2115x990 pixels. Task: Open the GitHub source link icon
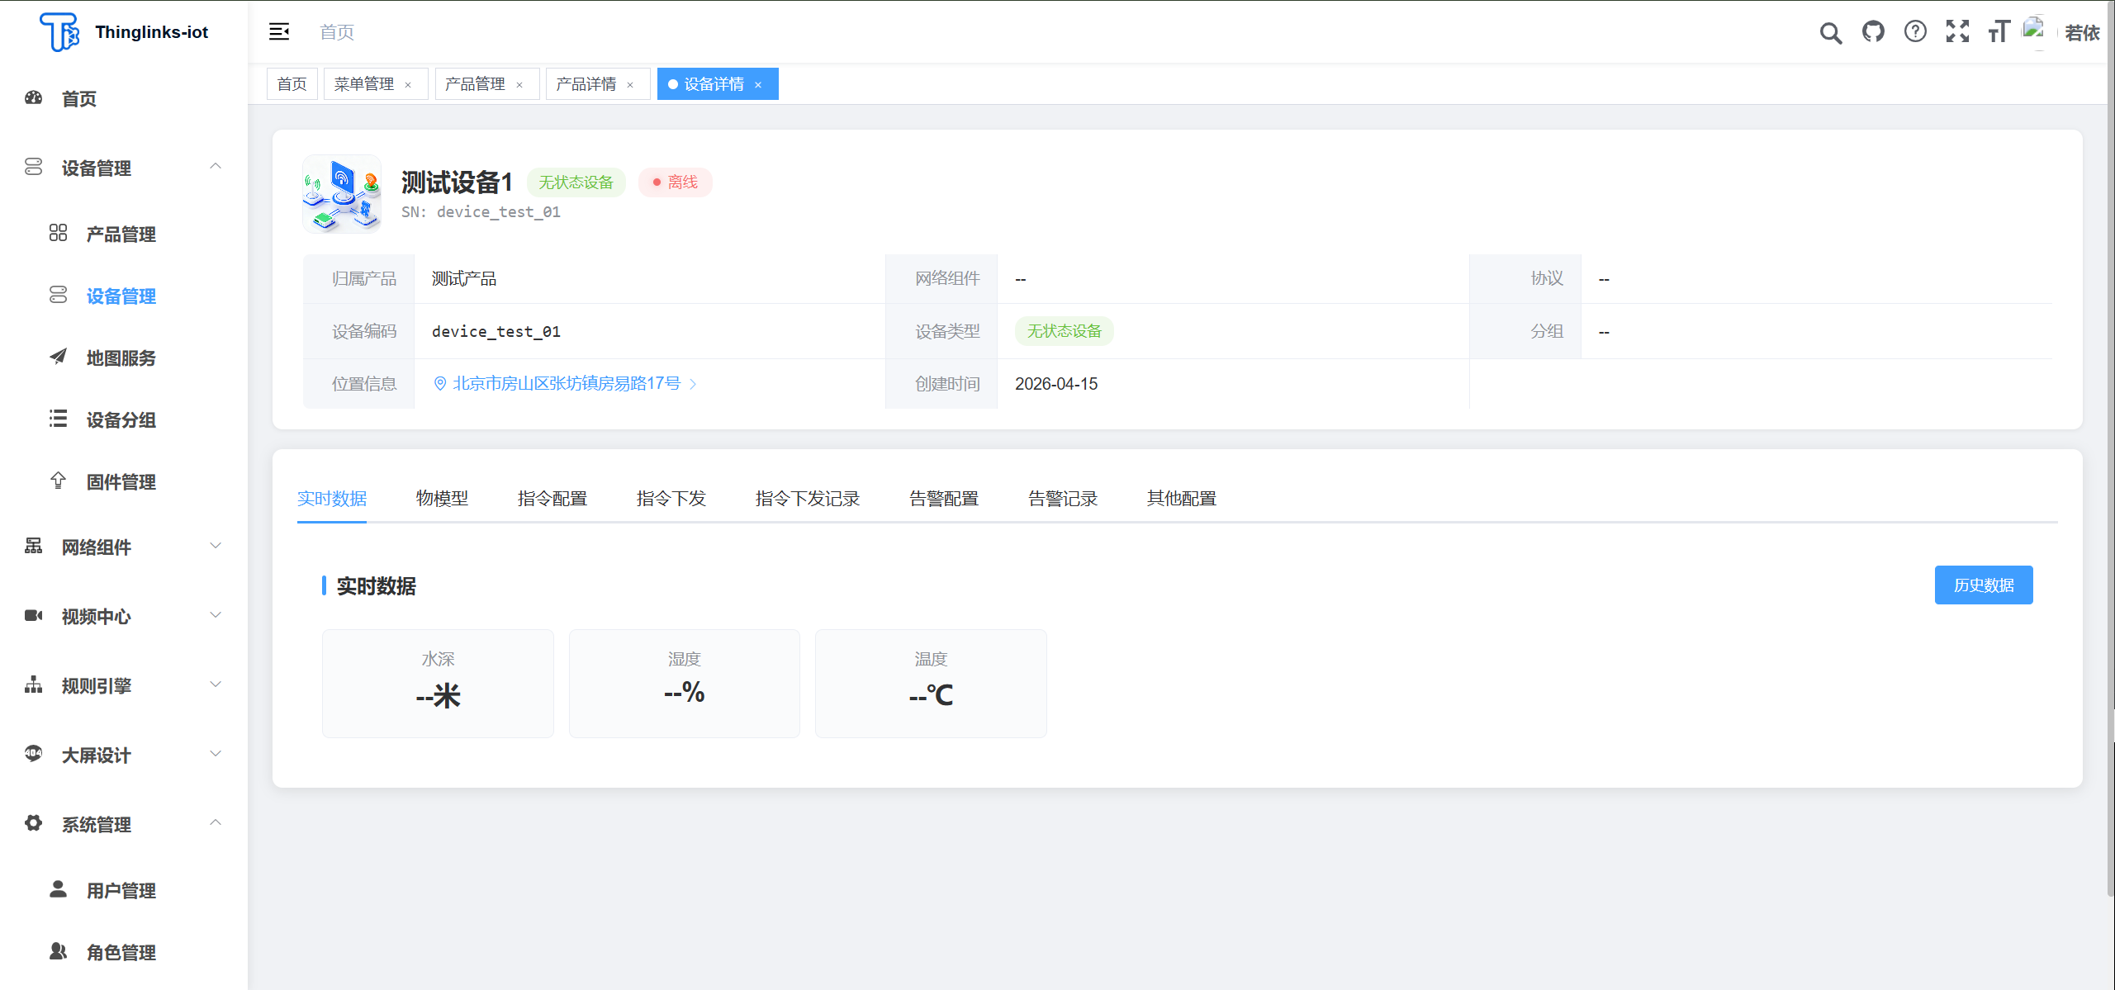pos(1872,32)
